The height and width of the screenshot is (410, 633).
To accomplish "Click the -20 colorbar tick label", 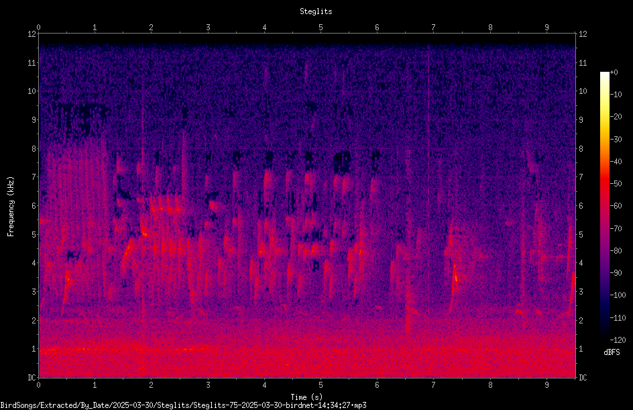I will (616, 117).
